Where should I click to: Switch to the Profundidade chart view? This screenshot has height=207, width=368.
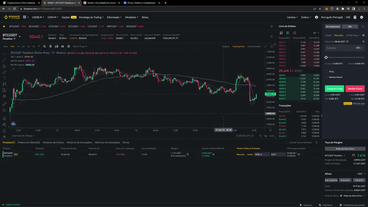click(254, 46)
